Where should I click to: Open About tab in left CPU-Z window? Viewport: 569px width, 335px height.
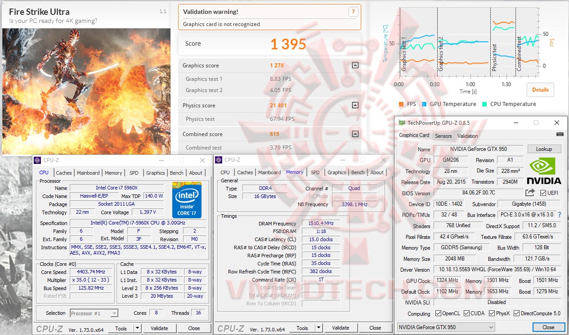pyautogui.click(x=196, y=173)
